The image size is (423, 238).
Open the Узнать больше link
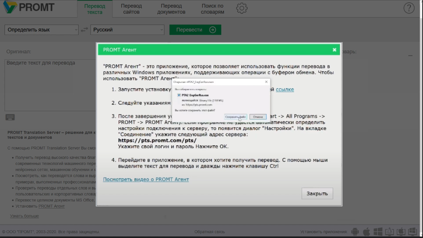(24, 216)
